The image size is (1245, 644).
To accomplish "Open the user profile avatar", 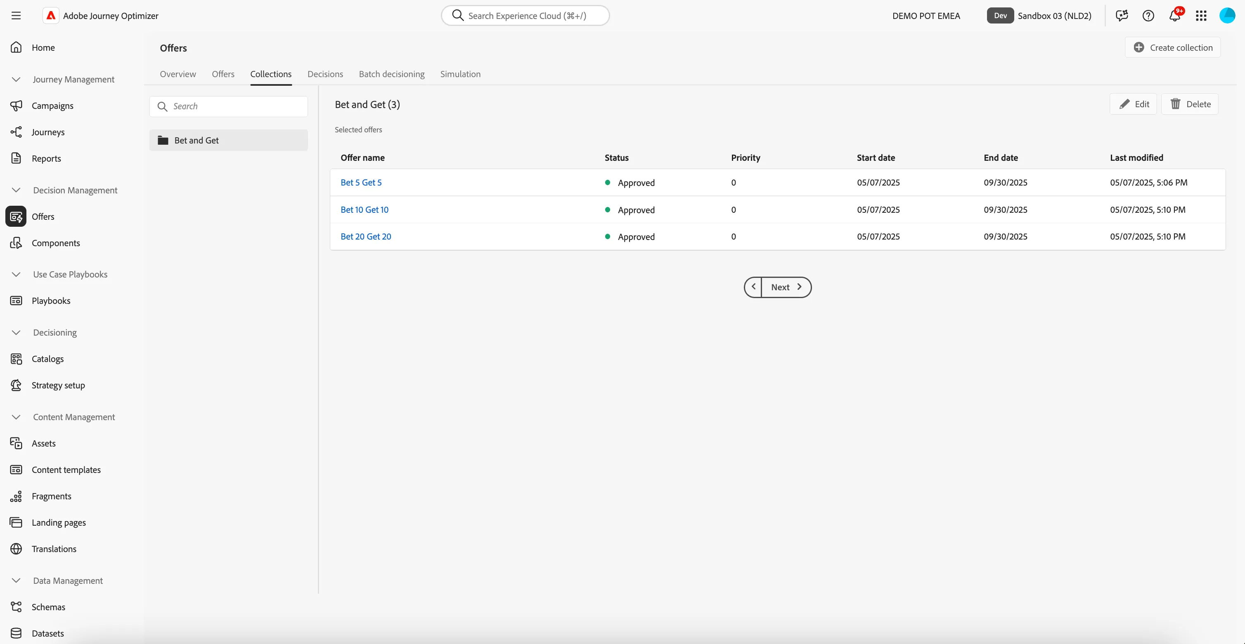I will pyautogui.click(x=1227, y=16).
